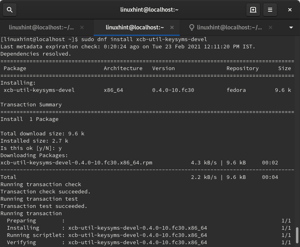This screenshot has height=247, width=300.
Task: Click the 'Is this ok [y/N]' line
Action: click(31, 148)
